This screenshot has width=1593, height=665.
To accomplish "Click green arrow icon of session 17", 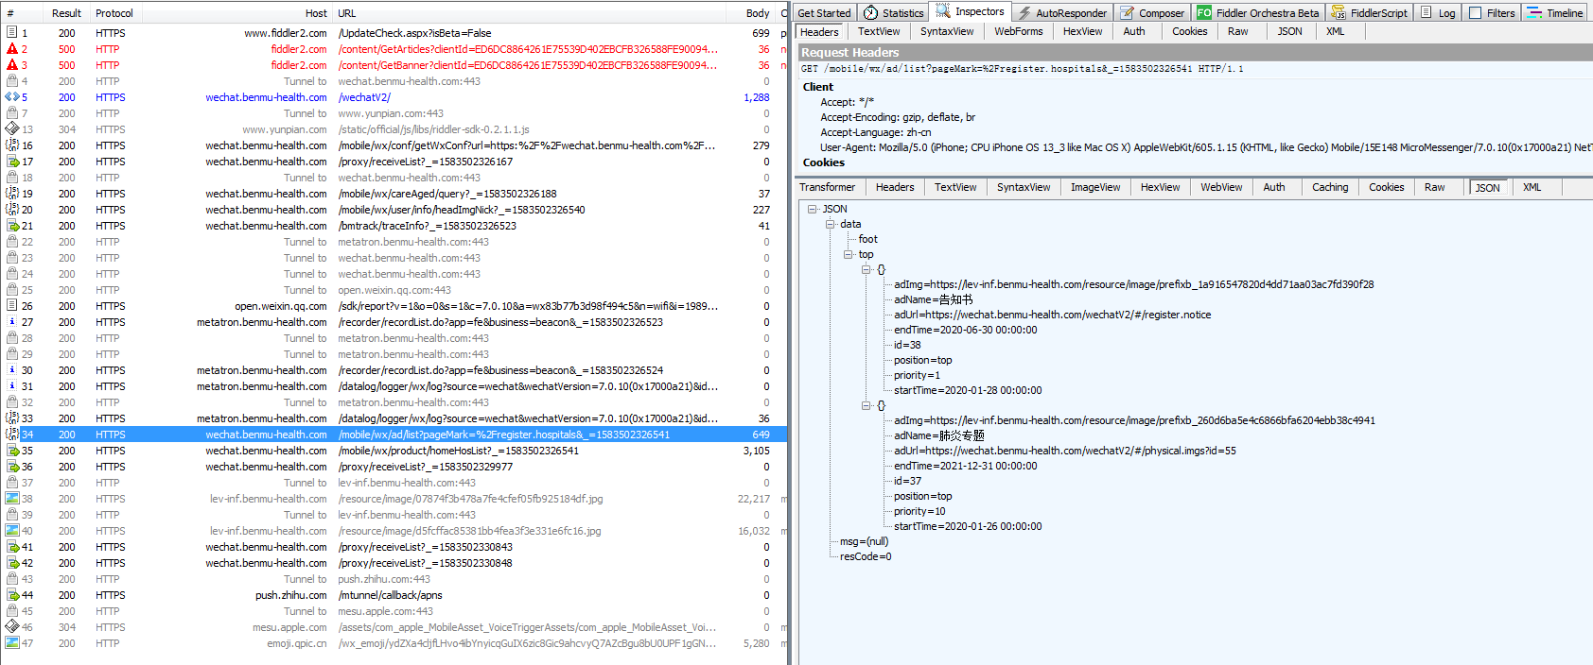I will pyautogui.click(x=12, y=161).
